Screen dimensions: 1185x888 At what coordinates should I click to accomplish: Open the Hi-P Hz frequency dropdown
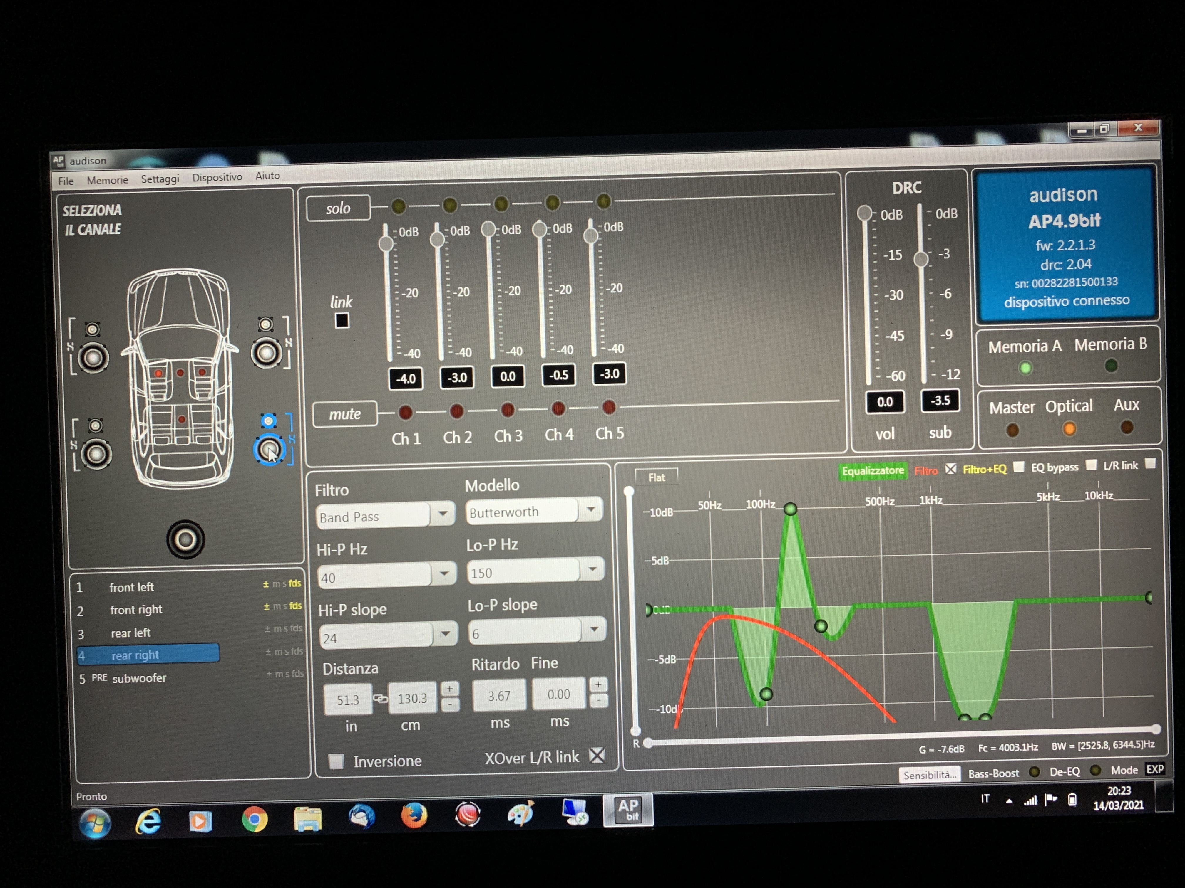(444, 573)
